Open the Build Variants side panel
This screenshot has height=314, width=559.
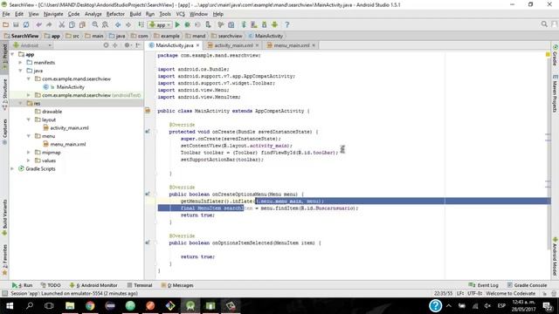[4, 217]
